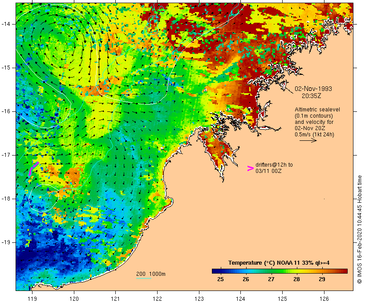The image size is (365, 303).
Task: Click the 119 longitude axis label
Action: 32,299
